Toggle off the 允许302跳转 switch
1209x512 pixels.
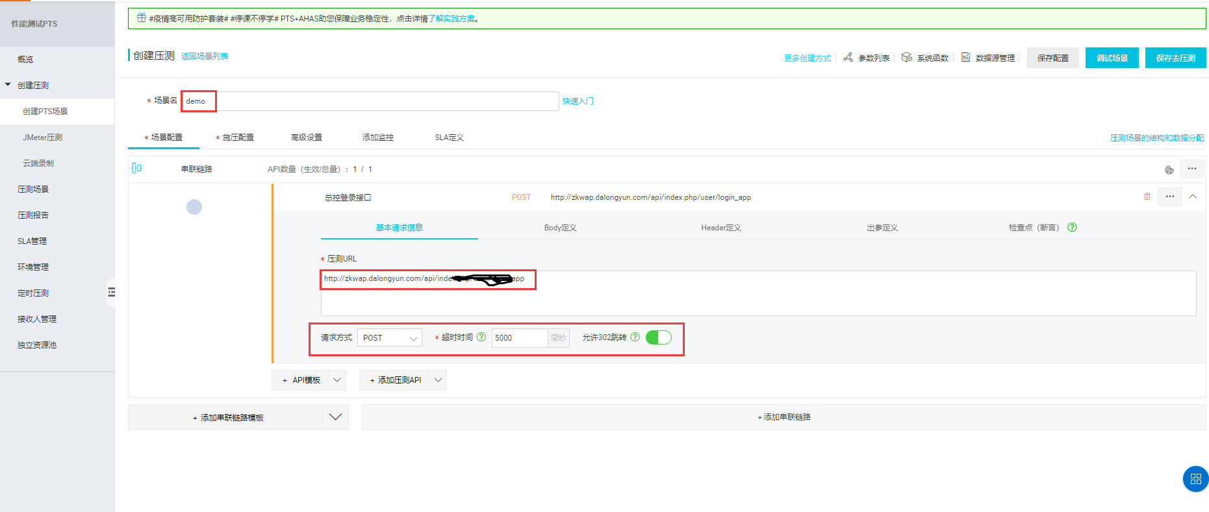point(658,337)
